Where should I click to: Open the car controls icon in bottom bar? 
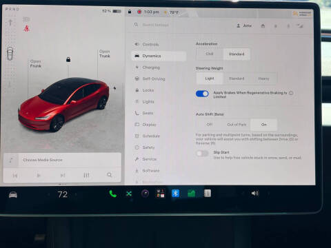click(x=13, y=195)
